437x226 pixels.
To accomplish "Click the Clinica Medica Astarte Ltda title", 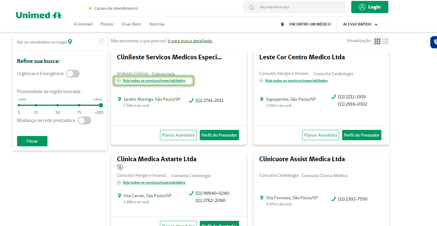I will coord(157,159).
